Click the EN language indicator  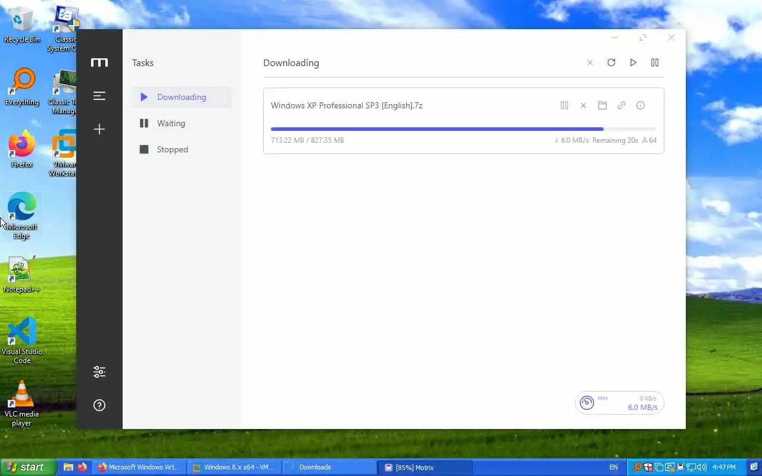pos(614,467)
